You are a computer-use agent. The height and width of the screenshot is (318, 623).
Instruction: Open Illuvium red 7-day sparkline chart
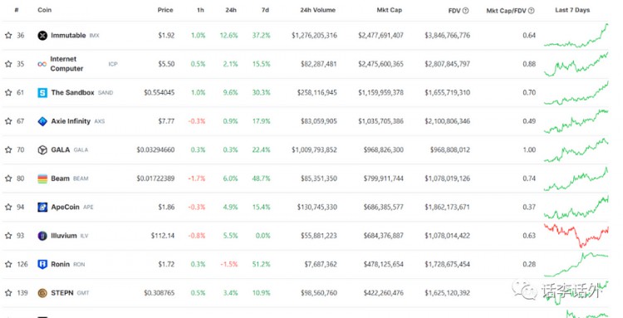tap(576, 235)
